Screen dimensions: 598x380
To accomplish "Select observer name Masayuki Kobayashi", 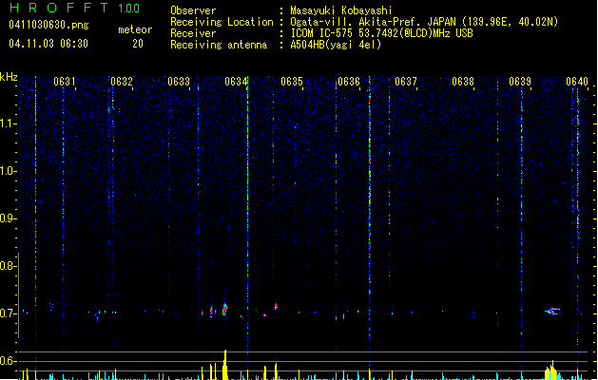I will click(341, 10).
